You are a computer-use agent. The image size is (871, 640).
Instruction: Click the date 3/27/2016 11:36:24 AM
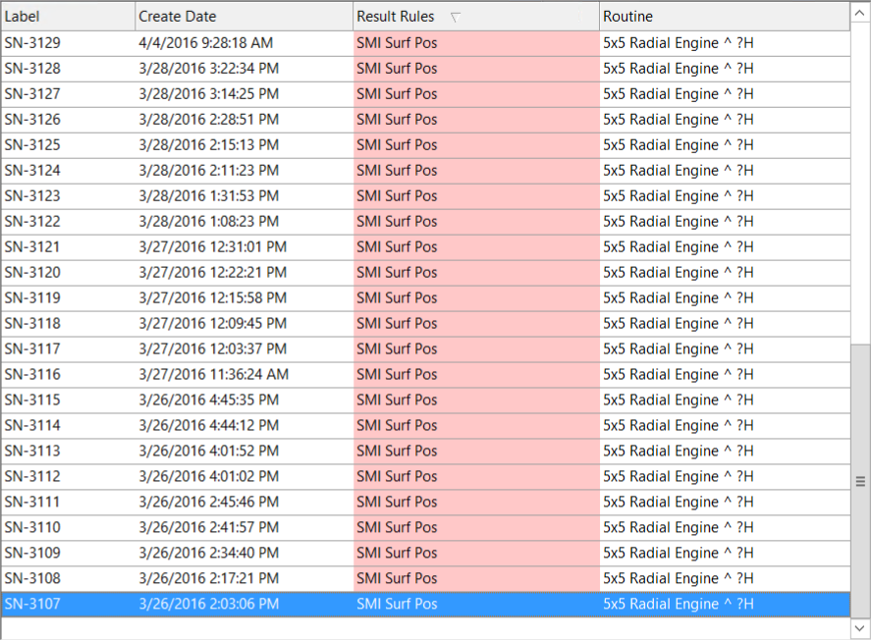tap(213, 375)
